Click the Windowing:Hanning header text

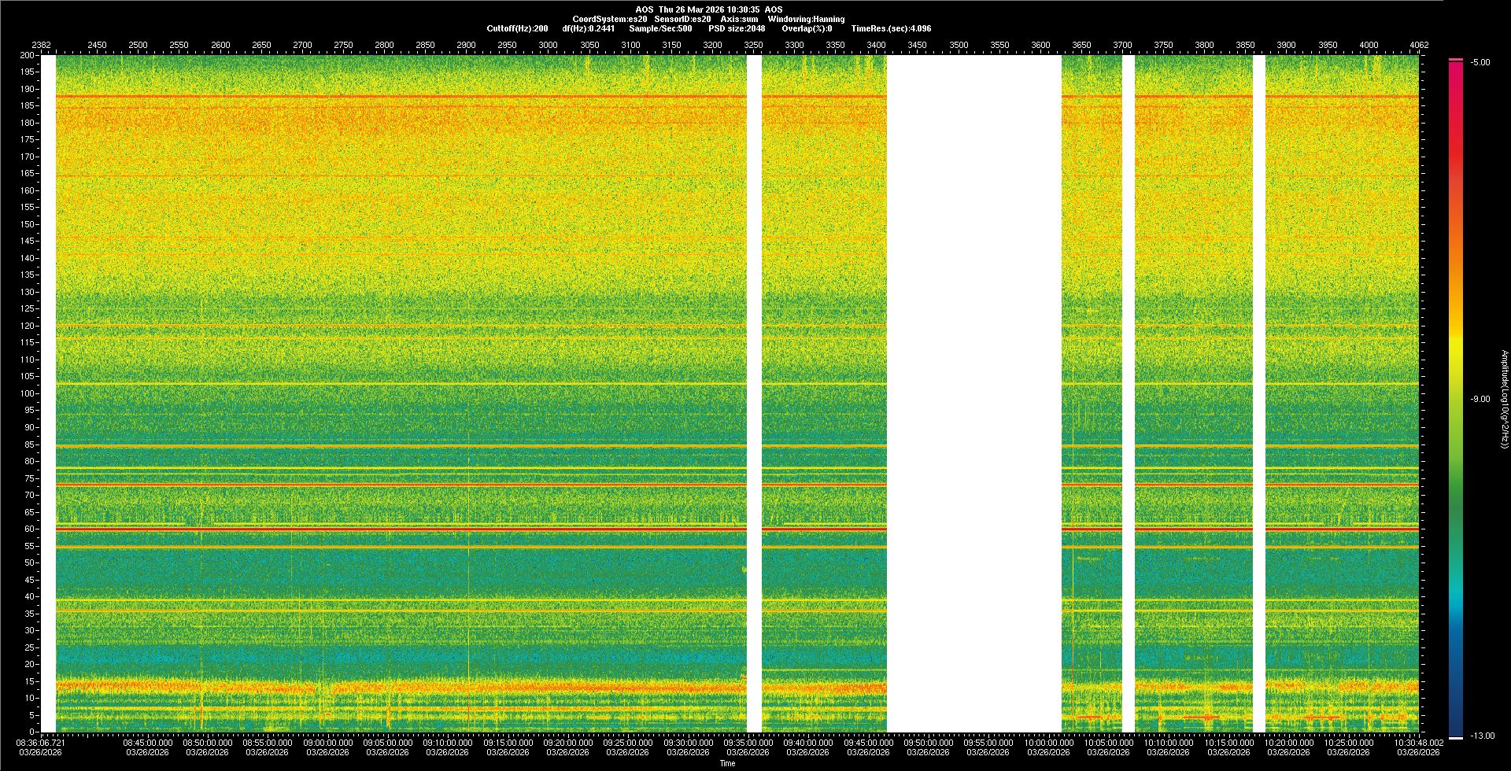pyautogui.click(x=806, y=19)
